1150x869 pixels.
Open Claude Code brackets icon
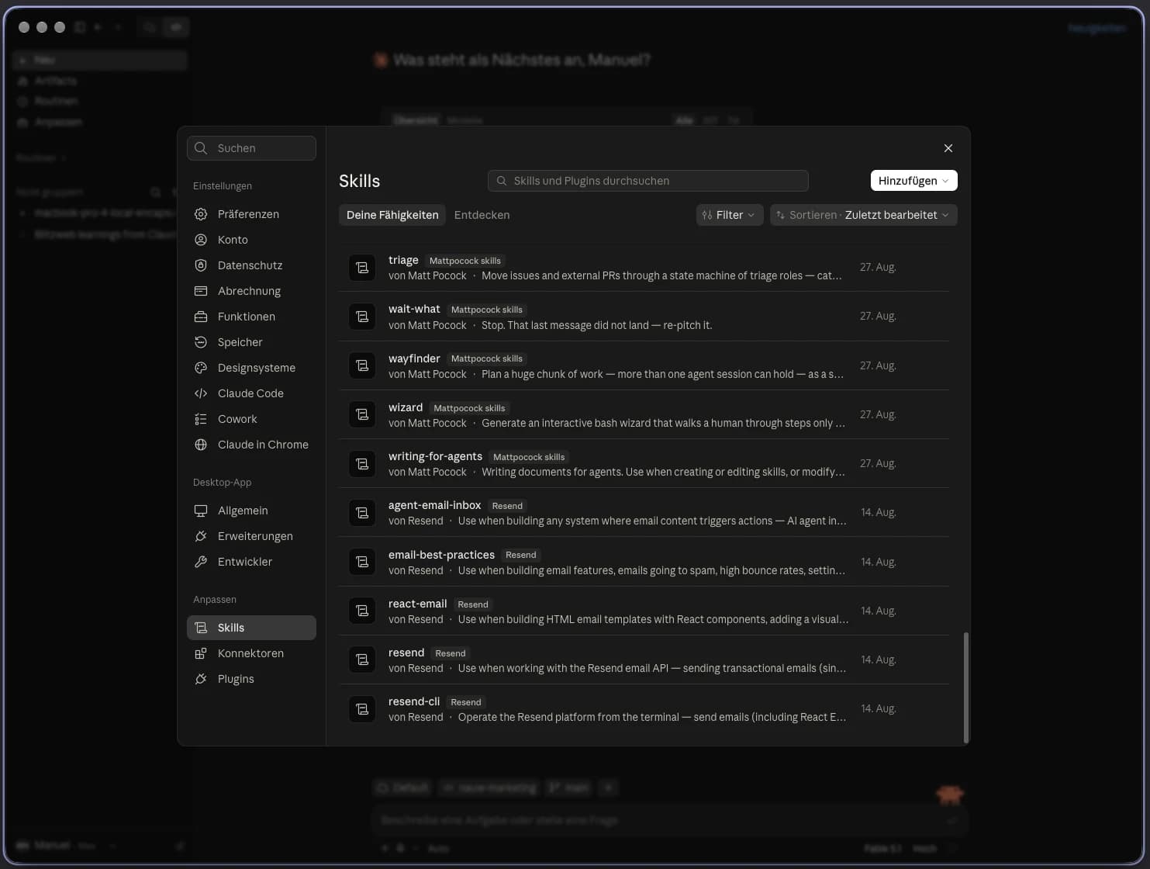[201, 393]
